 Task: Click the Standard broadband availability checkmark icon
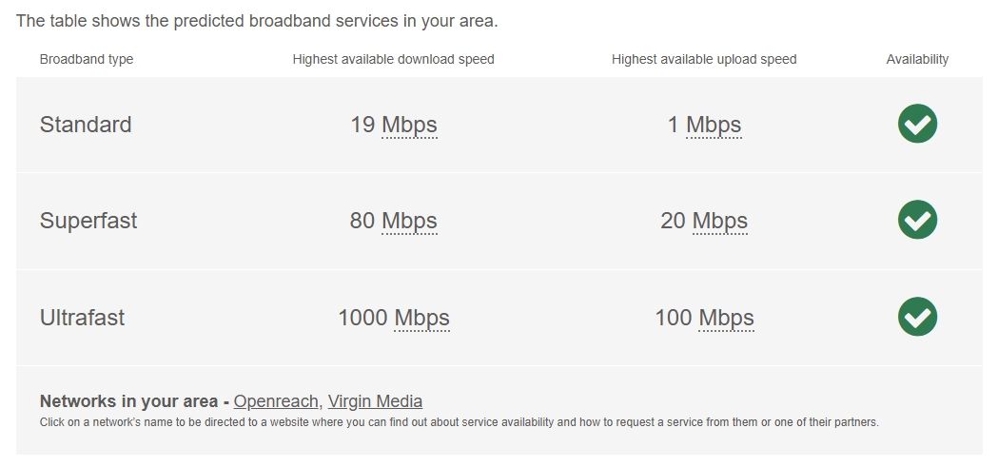tap(917, 124)
